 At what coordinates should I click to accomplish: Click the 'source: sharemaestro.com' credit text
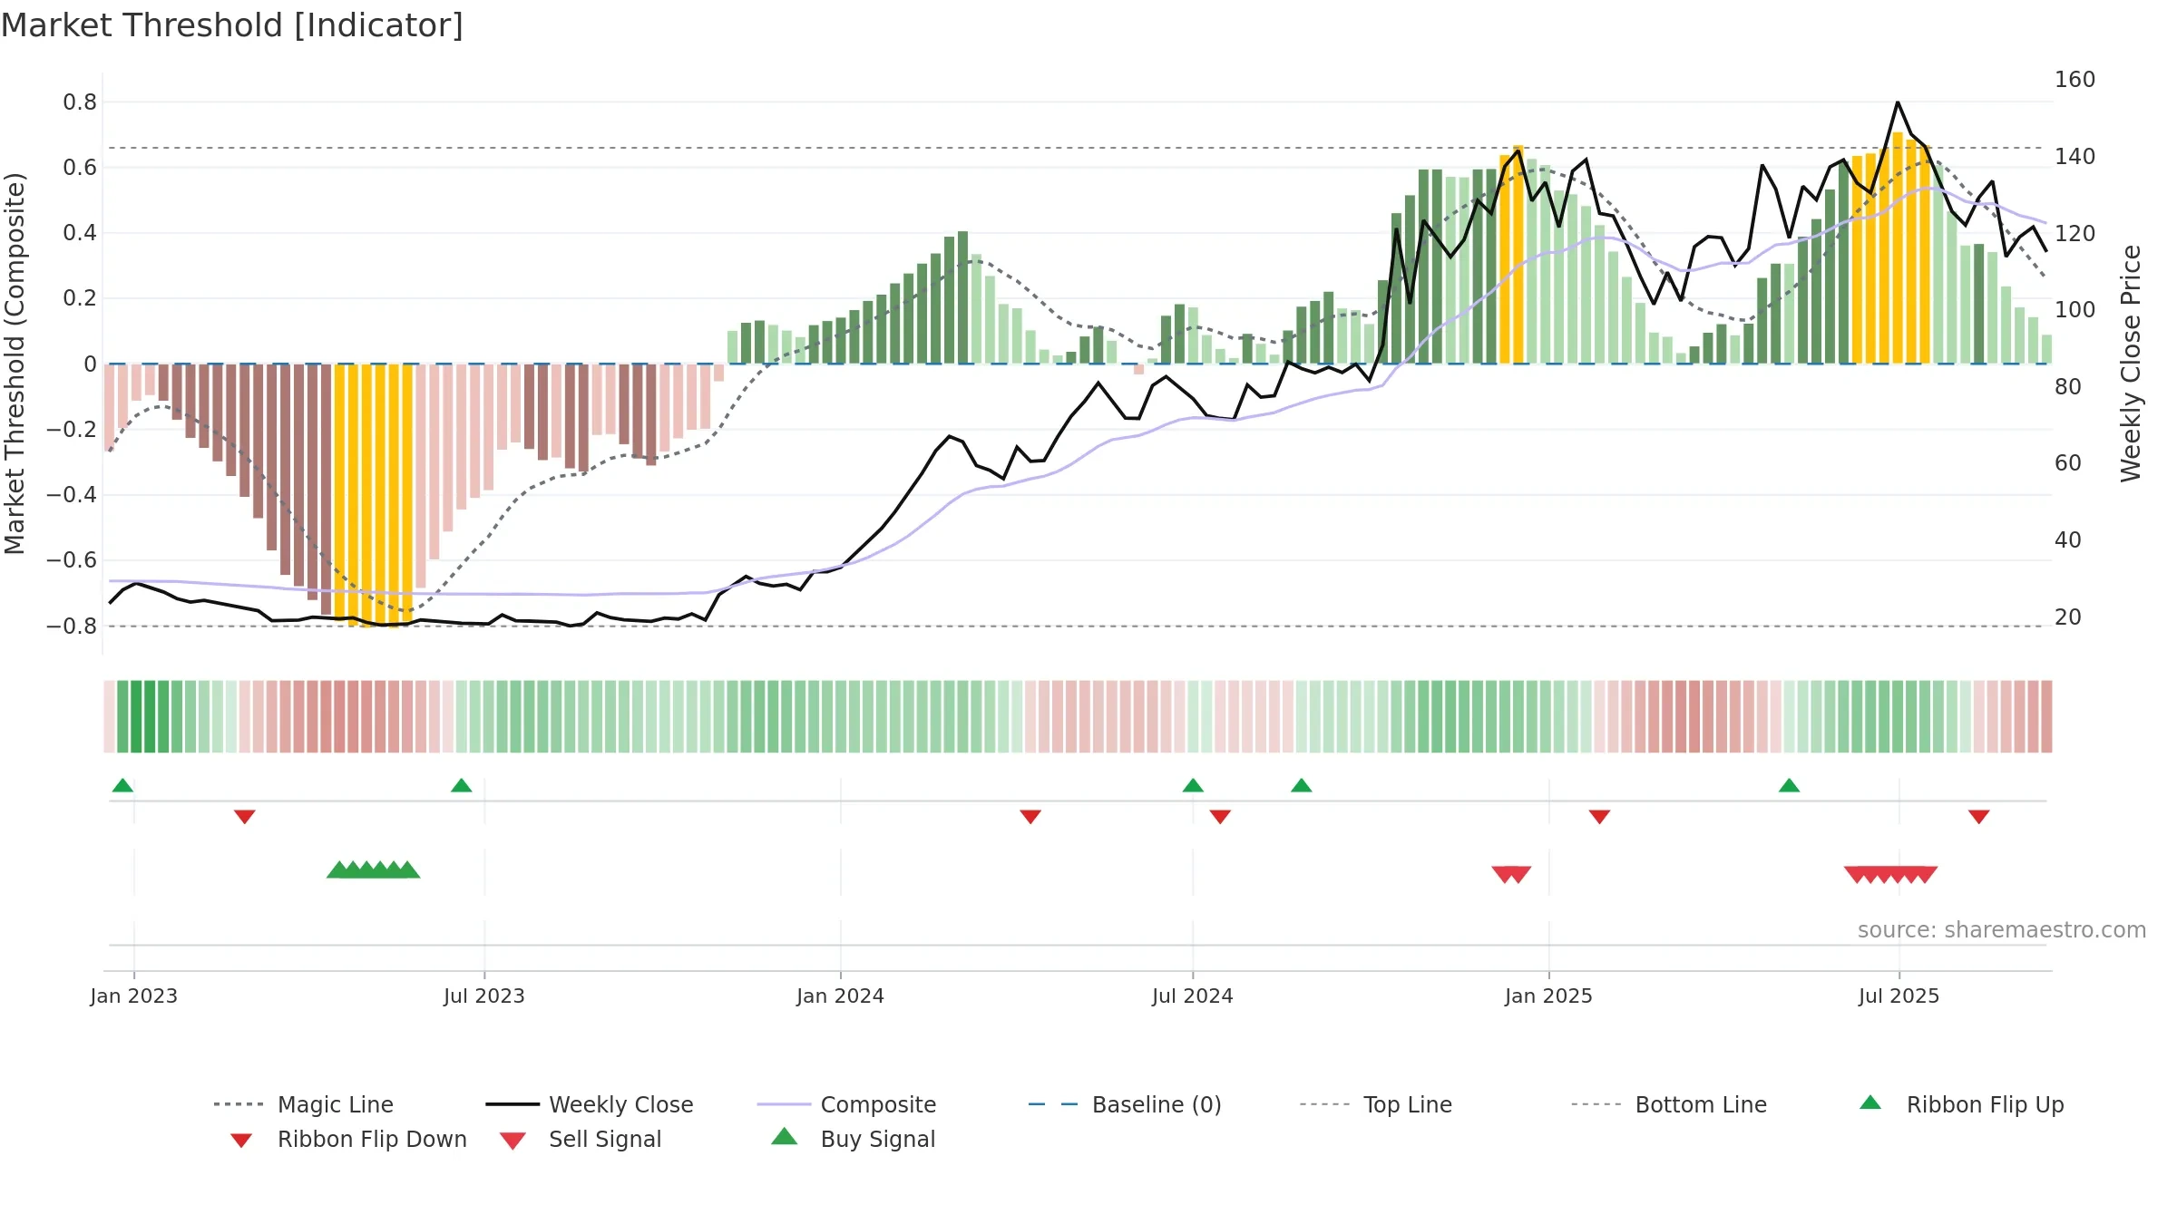tap(2001, 930)
